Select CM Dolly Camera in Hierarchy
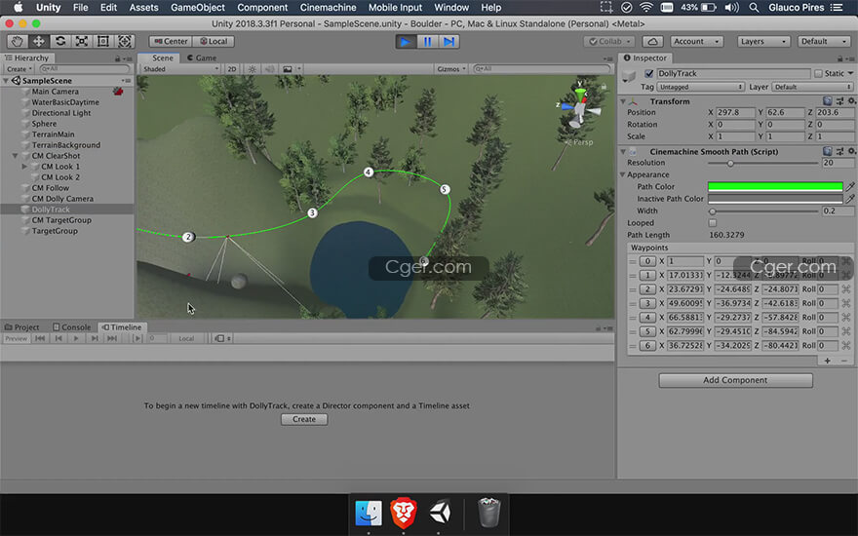Image resolution: width=858 pixels, height=536 pixels. (x=62, y=199)
